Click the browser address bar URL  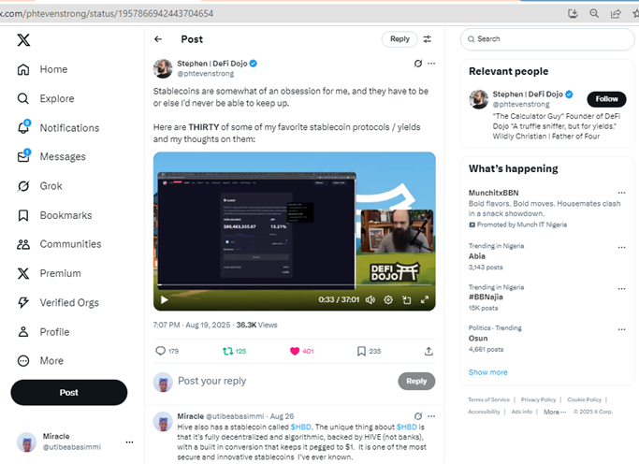[107, 13]
